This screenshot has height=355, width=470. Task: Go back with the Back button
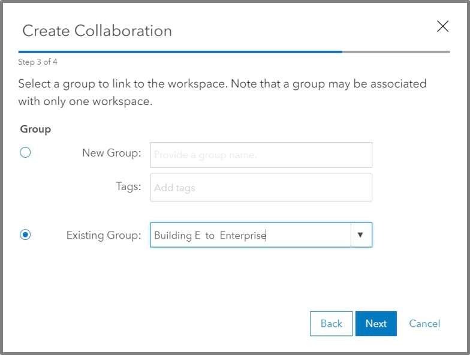pyautogui.click(x=331, y=323)
